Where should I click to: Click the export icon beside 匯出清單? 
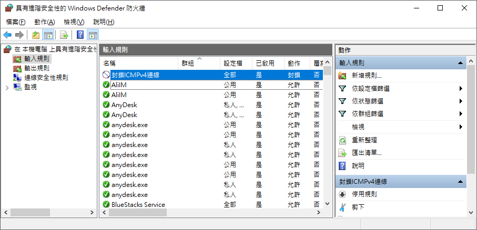(x=342, y=153)
